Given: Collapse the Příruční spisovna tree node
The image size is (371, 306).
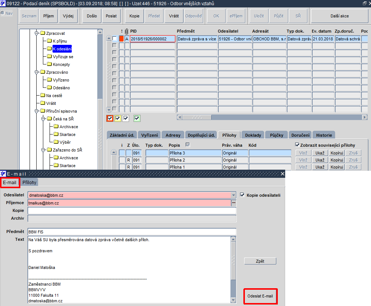Looking at the screenshot, I should [x=37, y=111].
